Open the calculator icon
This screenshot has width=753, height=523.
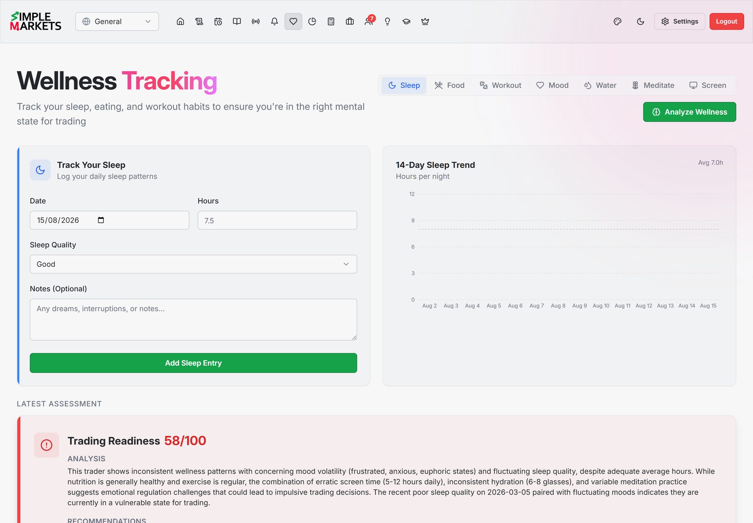[331, 21]
